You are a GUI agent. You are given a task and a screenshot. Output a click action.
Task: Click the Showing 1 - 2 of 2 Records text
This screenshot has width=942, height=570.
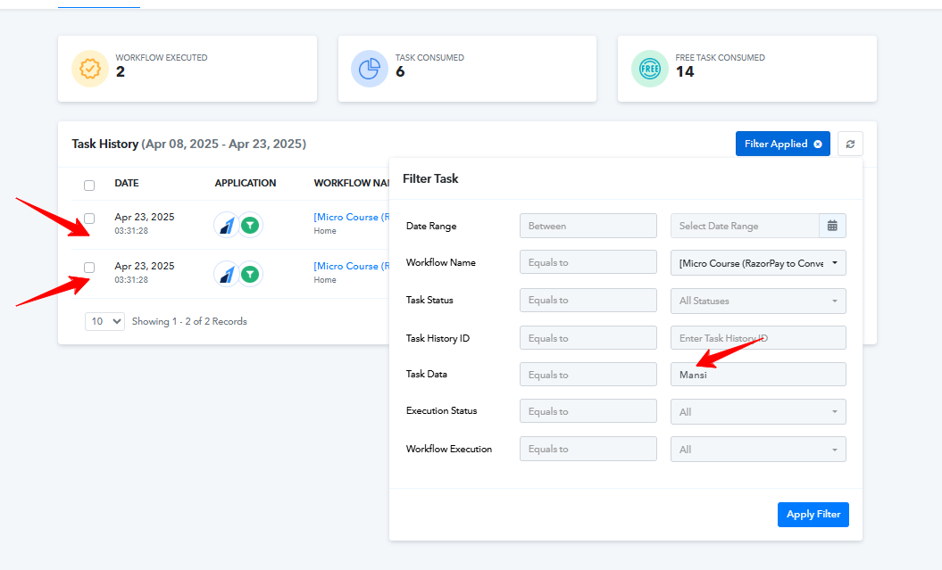(189, 322)
